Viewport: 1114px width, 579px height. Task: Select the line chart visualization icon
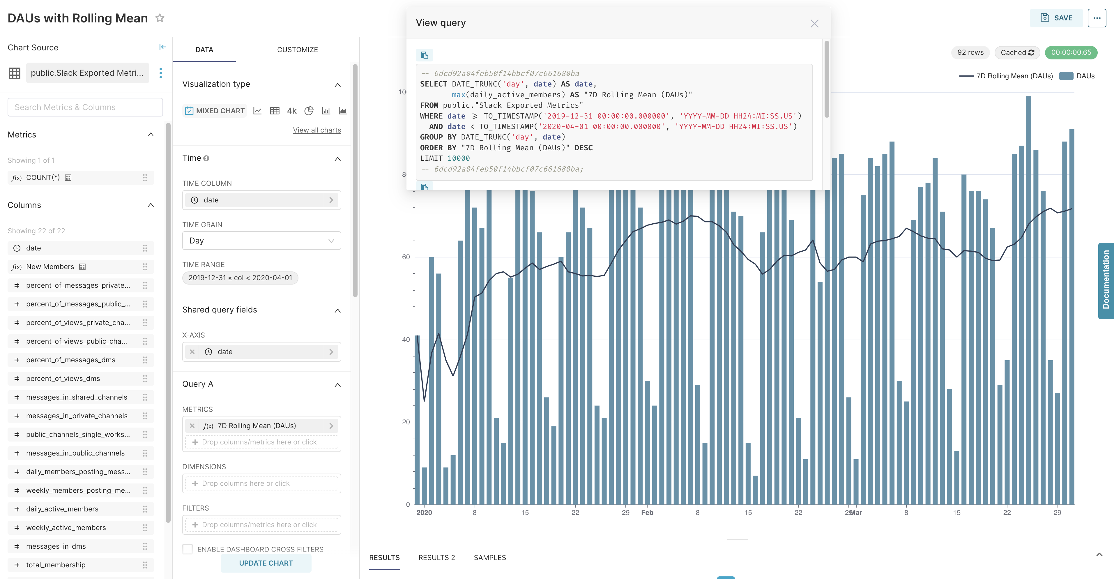pyautogui.click(x=257, y=111)
